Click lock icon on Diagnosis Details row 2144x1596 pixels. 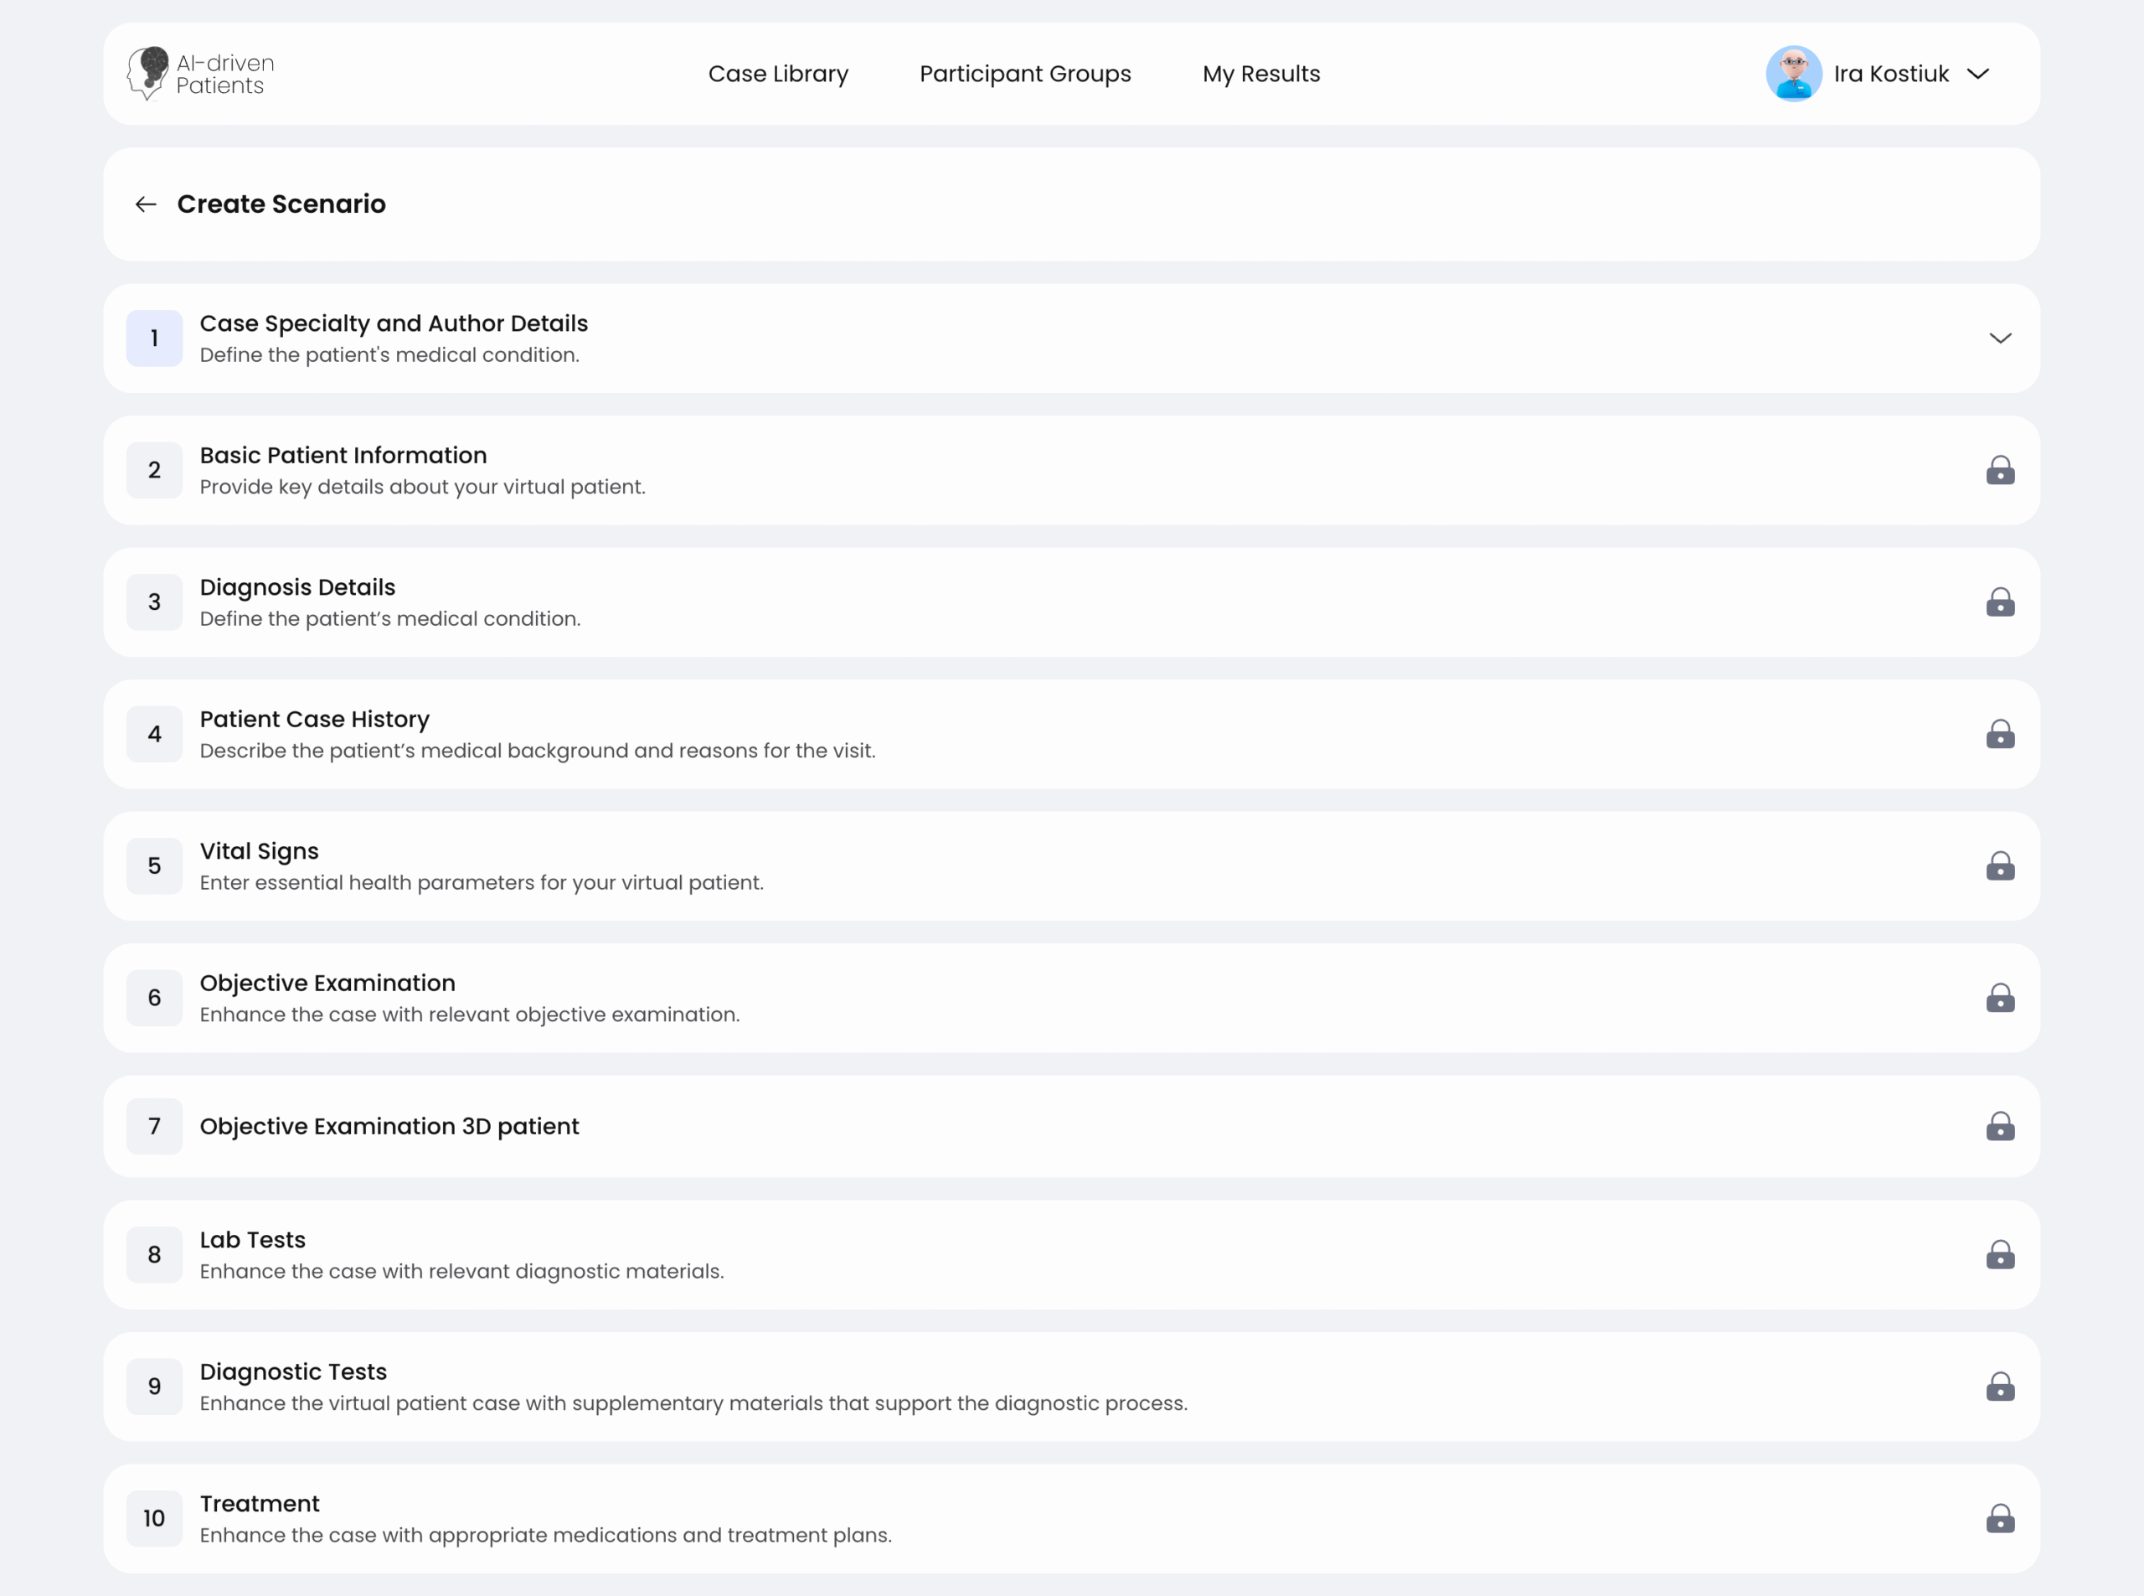[x=2000, y=603]
